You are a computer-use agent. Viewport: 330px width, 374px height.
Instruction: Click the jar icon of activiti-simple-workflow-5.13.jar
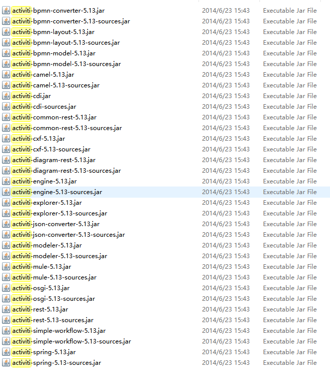[x=6, y=331]
